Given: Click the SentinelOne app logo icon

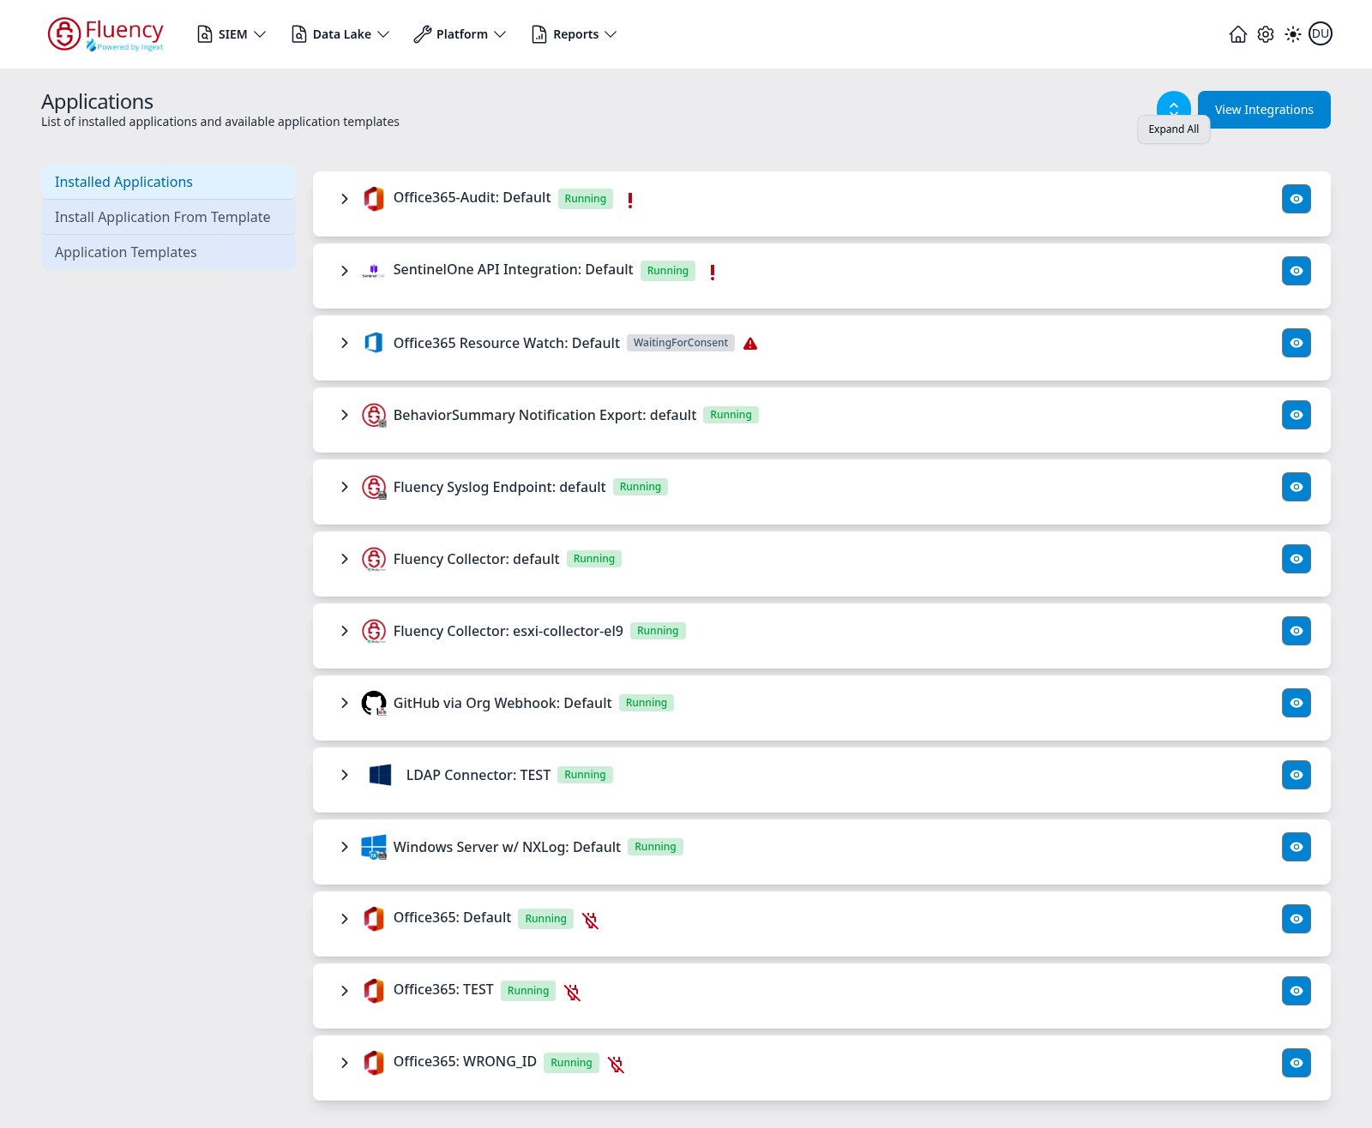Looking at the screenshot, I should [x=374, y=271].
